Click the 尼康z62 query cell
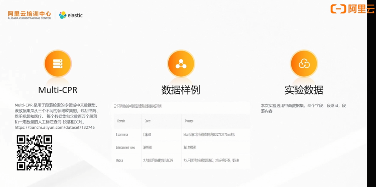The height and width of the screenshot is (187, 376). pyautogui.click(x=147, y=135)
